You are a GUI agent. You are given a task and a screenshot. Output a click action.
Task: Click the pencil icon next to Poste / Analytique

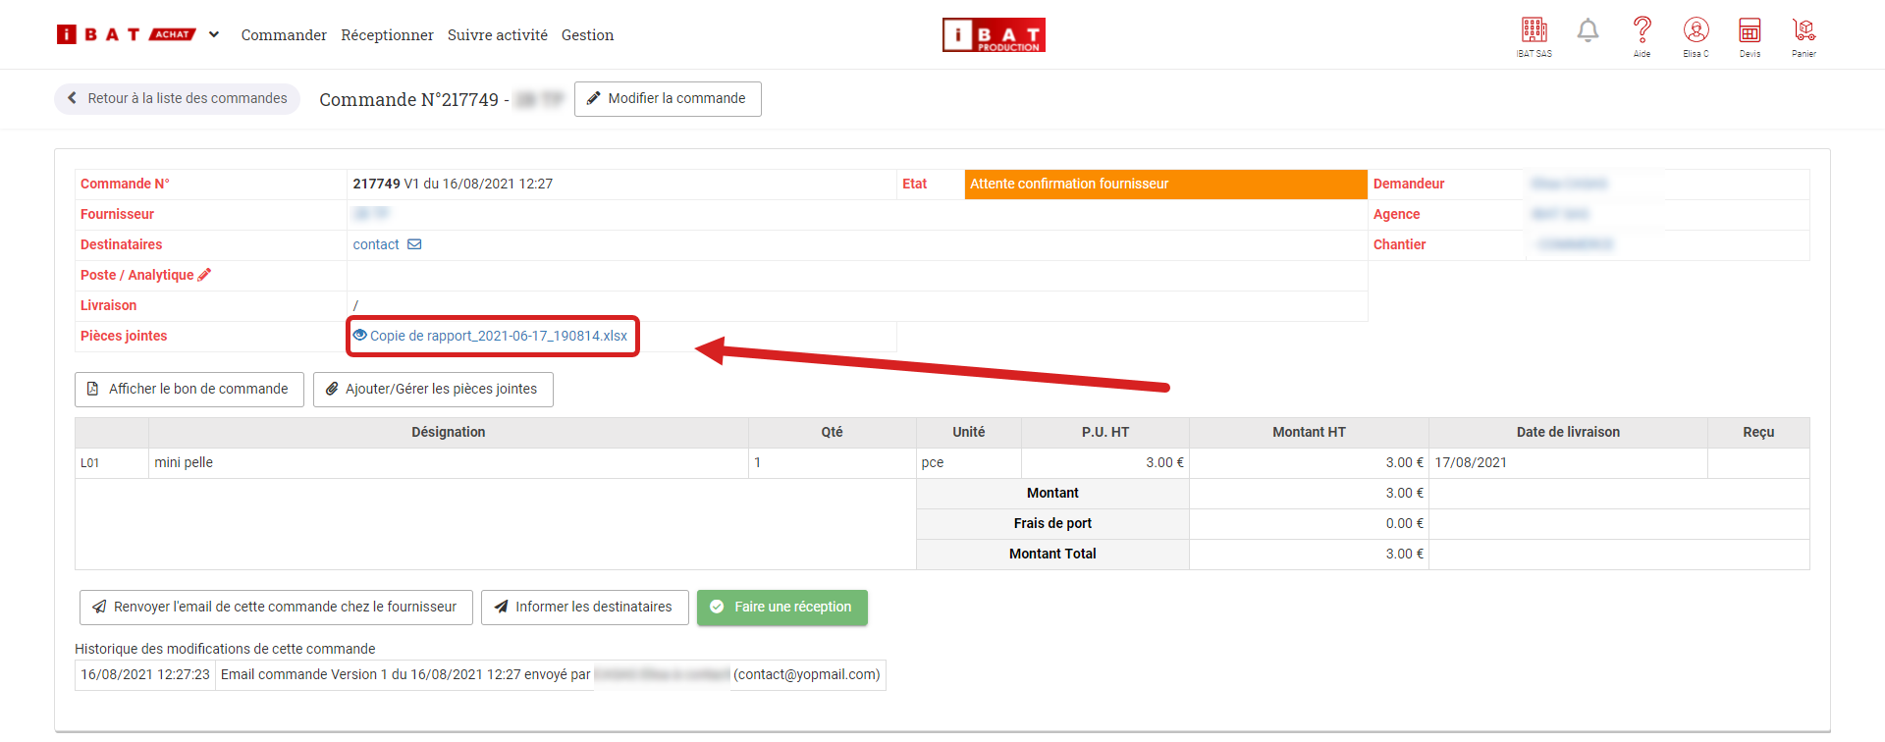[x=204, y=275]
